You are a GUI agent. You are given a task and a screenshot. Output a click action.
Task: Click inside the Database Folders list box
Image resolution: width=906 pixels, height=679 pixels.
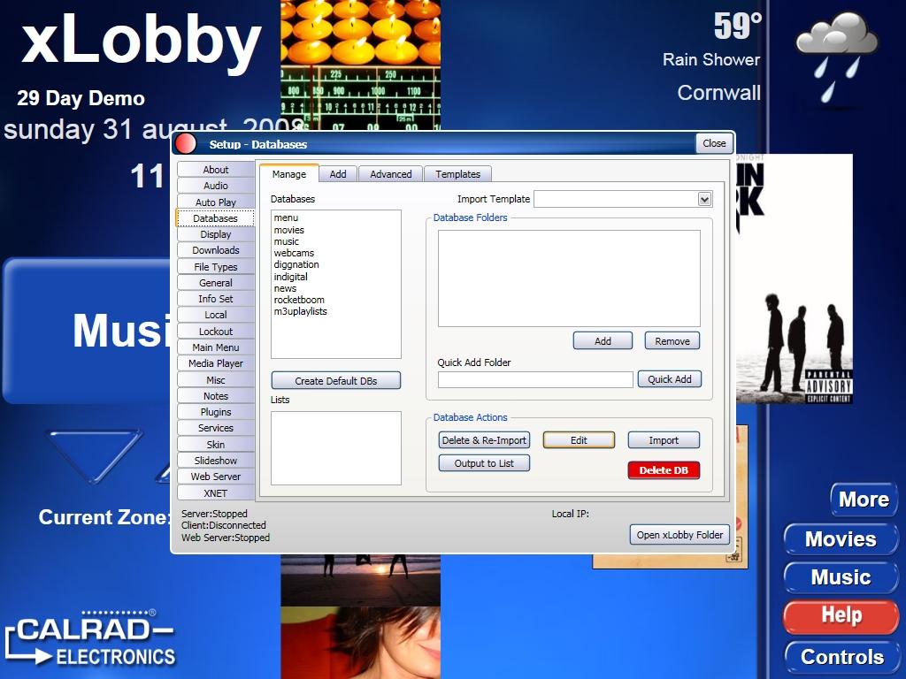(569, 278)
